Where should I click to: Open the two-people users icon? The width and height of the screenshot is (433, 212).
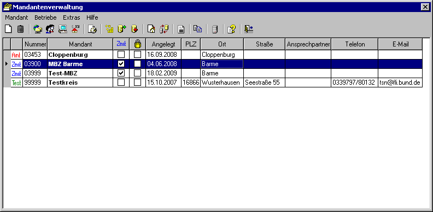(x=50, y=29)
